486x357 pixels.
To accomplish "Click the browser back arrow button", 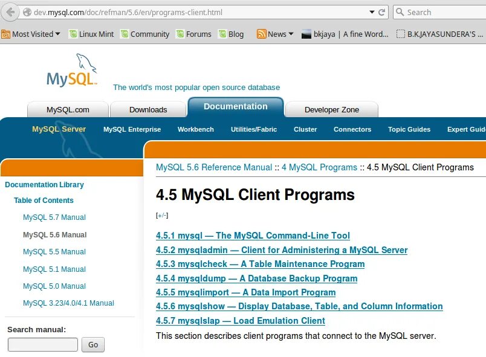I will coord(10,13).
